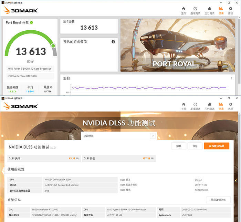This screenshot has width=241, height=222.
Task: Click Port Royal preview image
Action: click(x=178, y=45)
